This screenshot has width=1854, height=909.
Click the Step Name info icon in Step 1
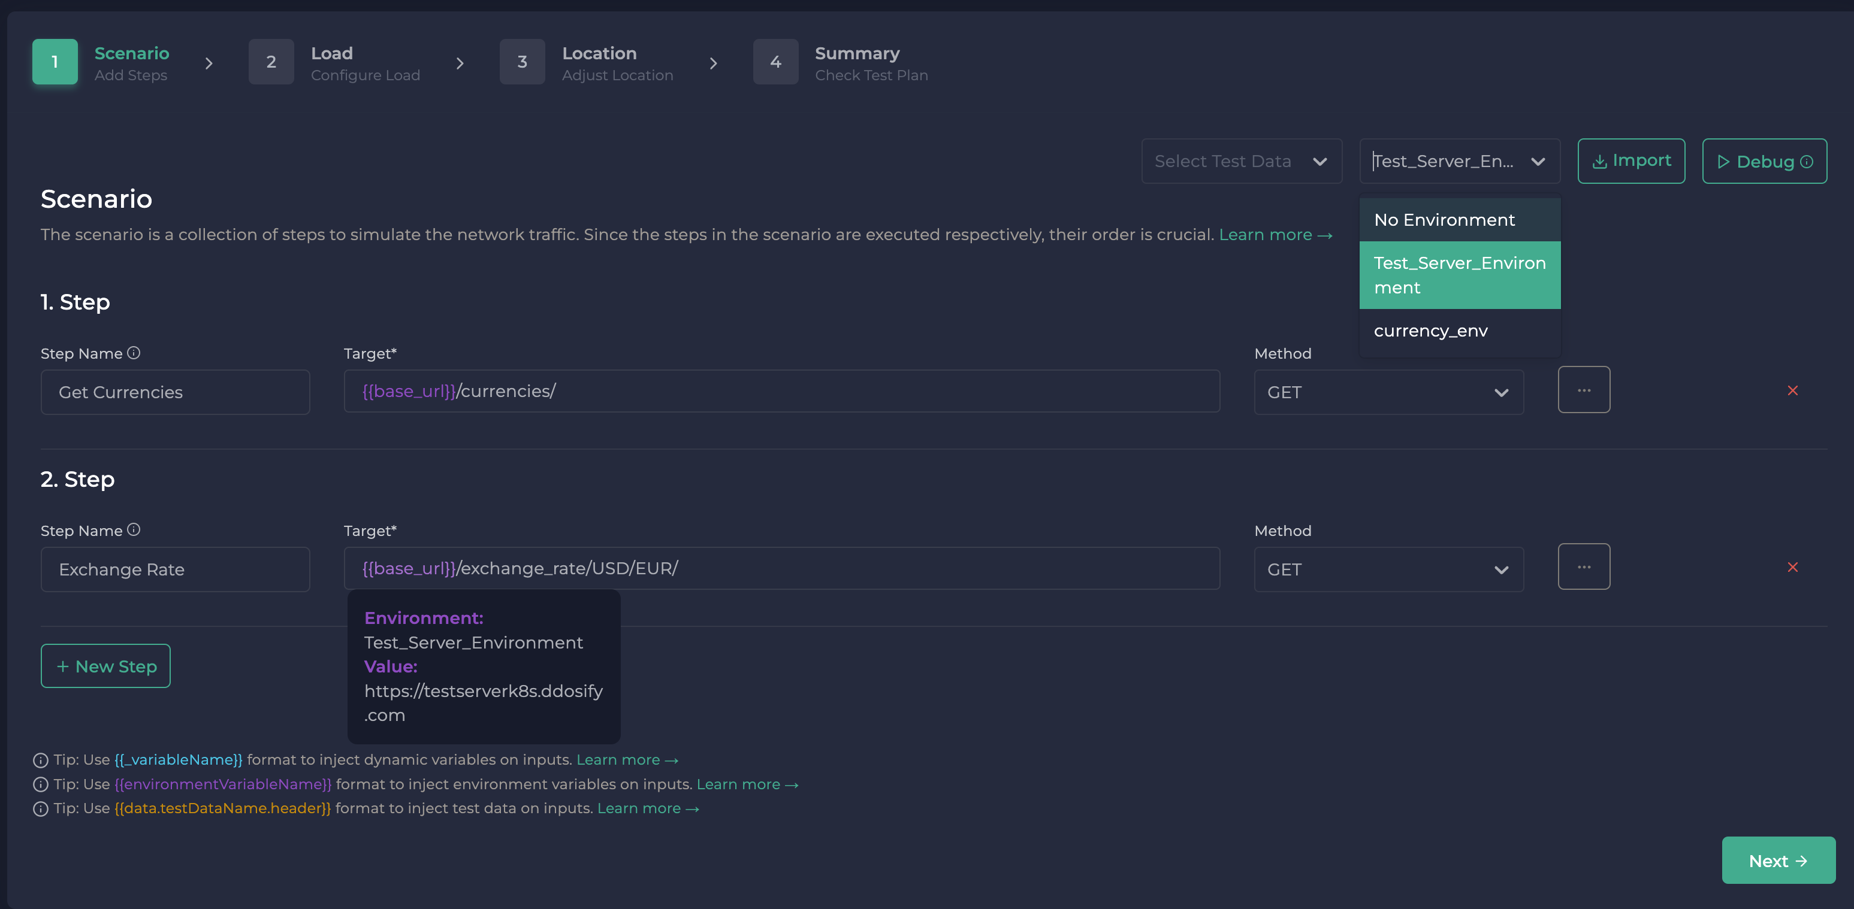point(134,352)
